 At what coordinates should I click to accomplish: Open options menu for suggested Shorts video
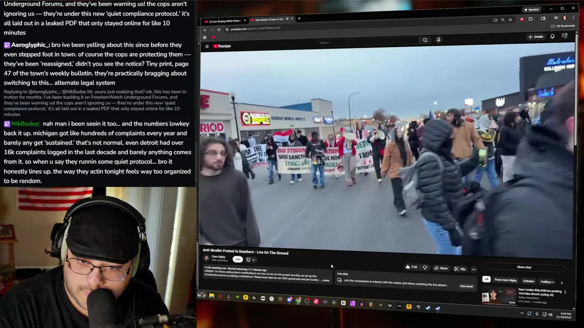[565, 292]
